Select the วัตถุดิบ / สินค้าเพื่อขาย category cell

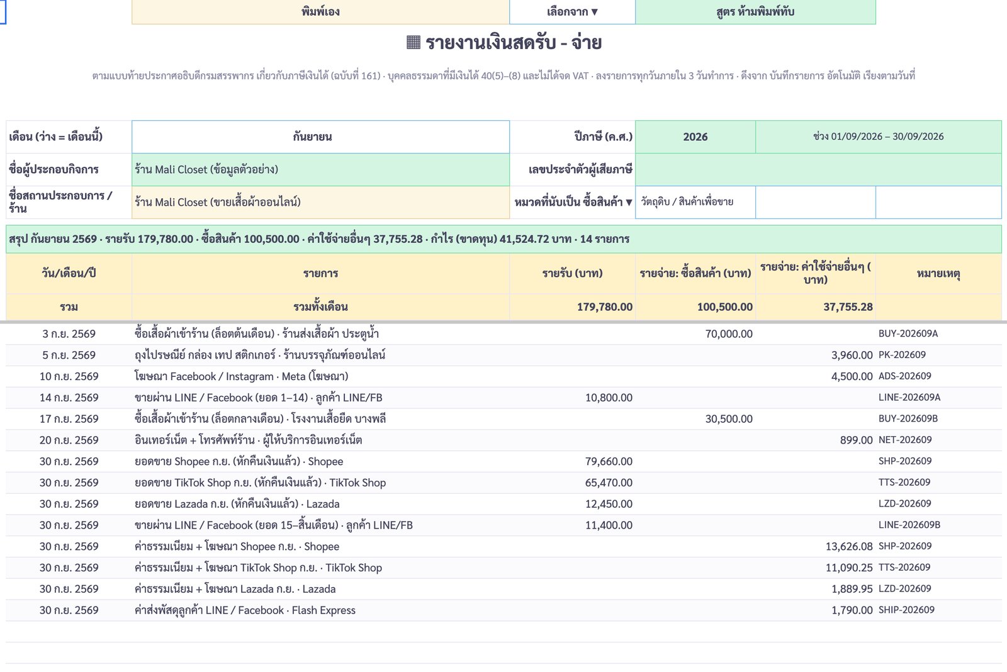pyautogui.click(x=695, y=202)
